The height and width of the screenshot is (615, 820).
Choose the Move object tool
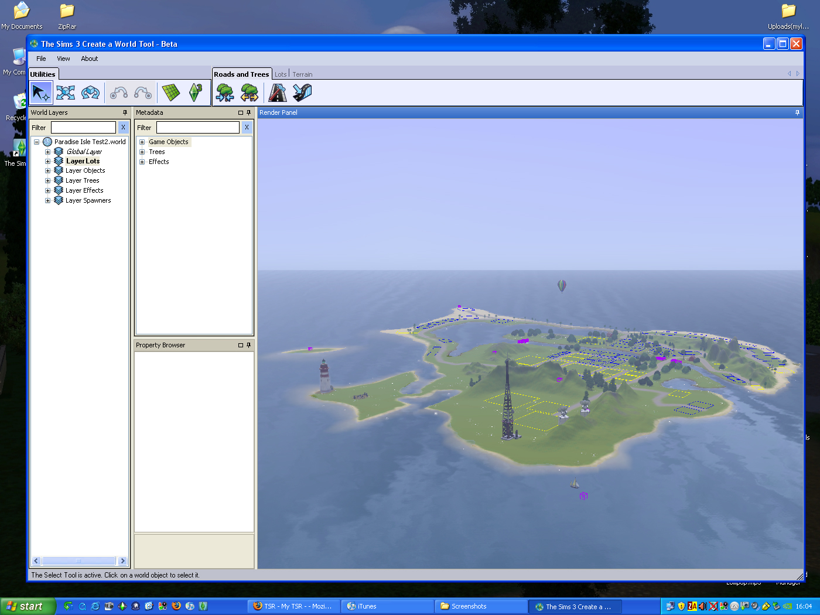(66, 93)
